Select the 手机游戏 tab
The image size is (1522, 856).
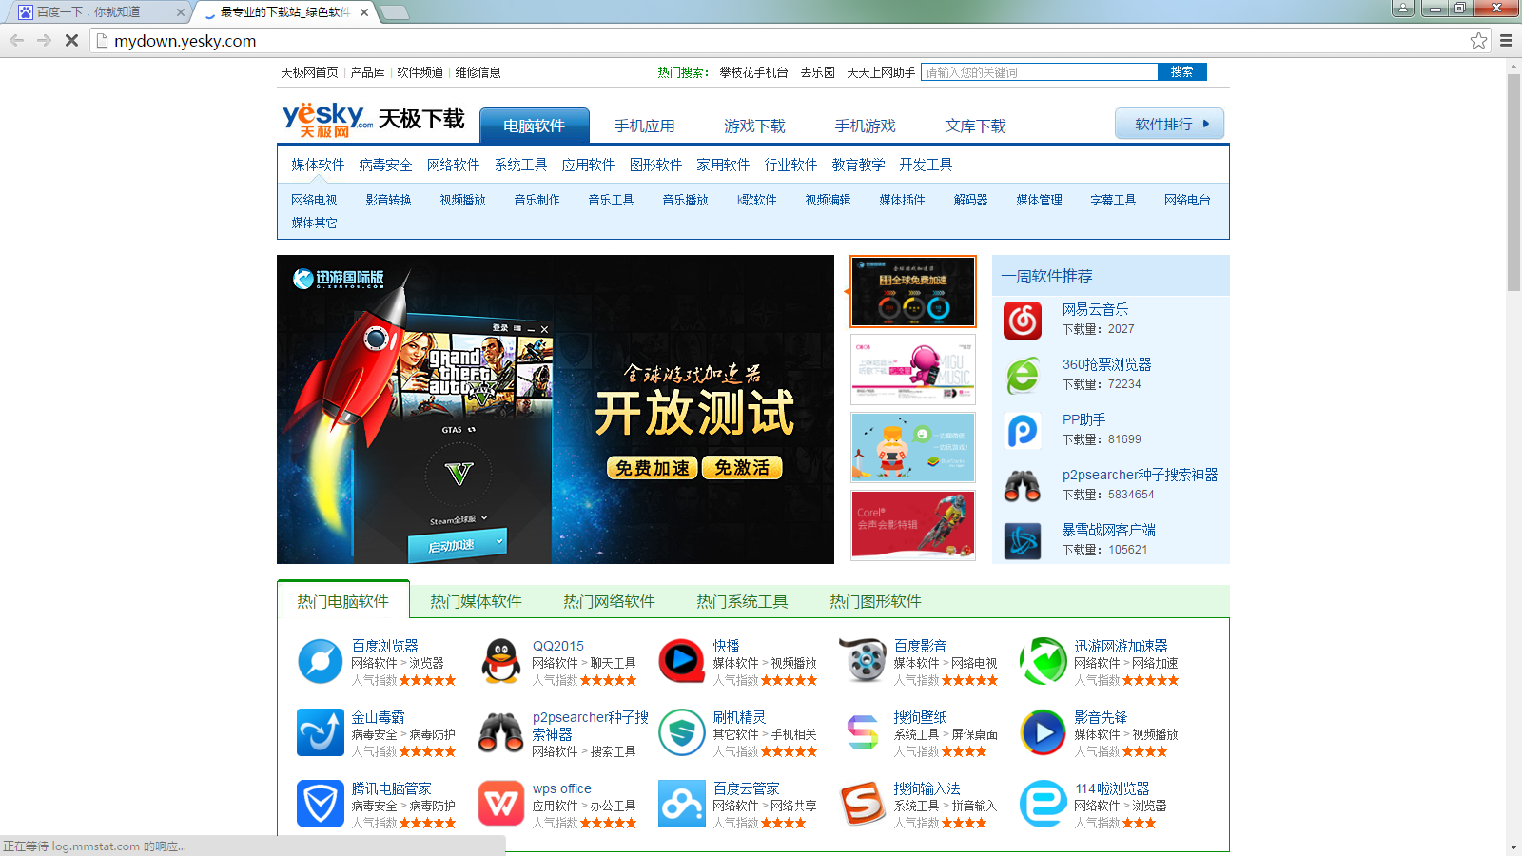click(x=865, y=126)
